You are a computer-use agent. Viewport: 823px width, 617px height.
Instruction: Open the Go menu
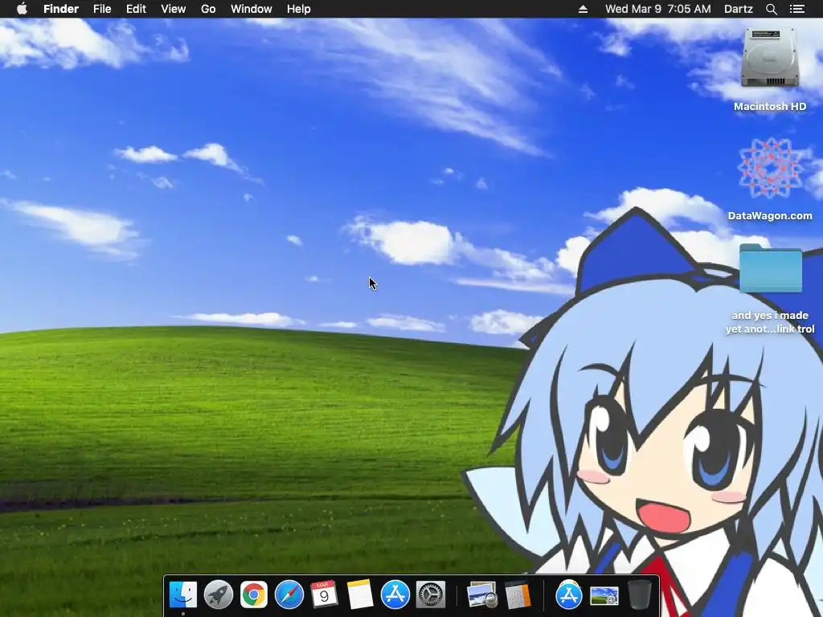(x=208, y=9)
